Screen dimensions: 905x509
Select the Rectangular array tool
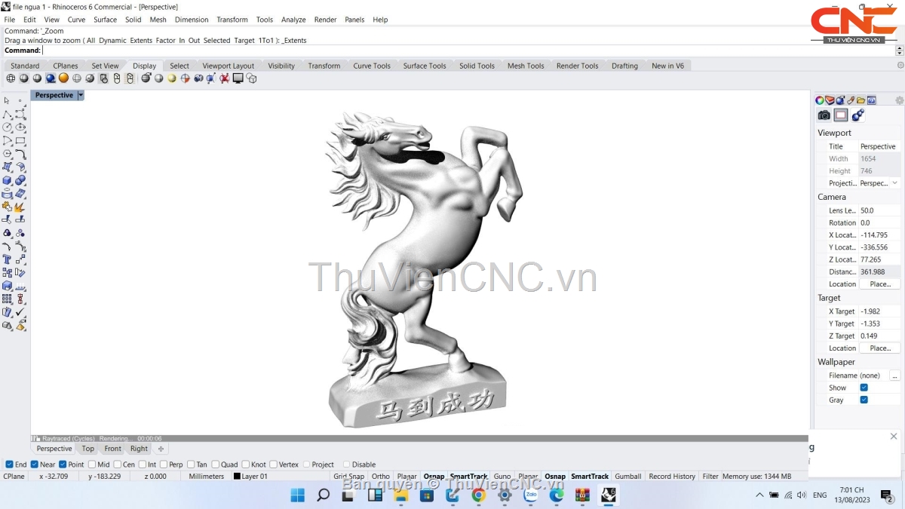coord(7,299)
